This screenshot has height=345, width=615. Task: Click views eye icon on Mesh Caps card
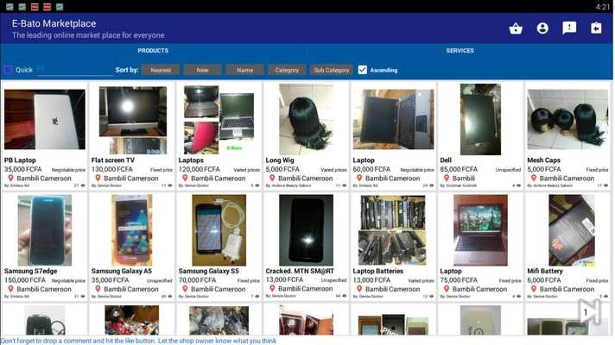[x=605, y=185]
